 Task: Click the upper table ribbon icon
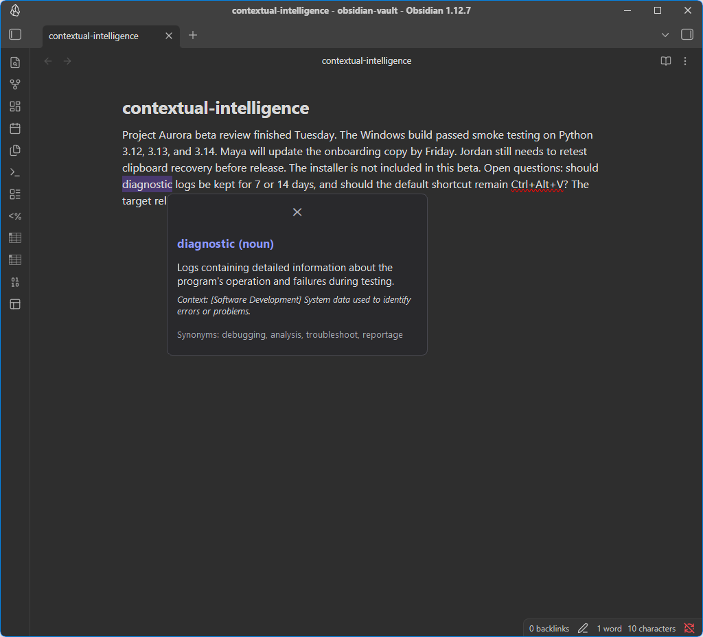pos(15,238)
